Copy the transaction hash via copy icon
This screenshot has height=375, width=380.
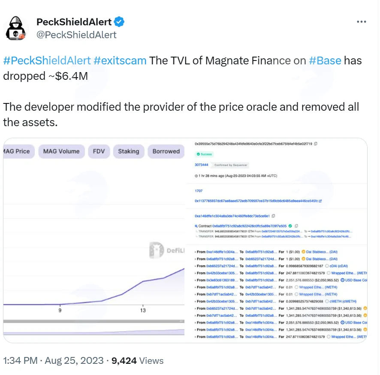pyautogui.click(x=316, y=144)
